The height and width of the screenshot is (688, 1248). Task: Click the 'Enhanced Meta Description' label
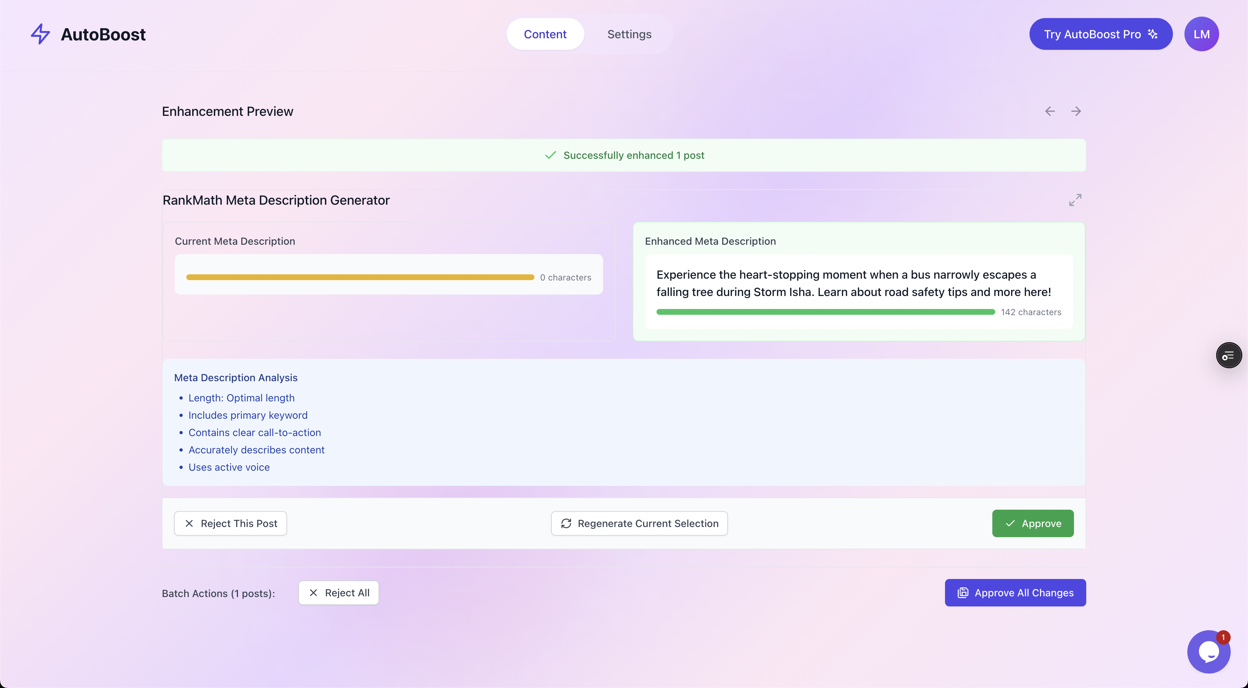click(710, 241)
